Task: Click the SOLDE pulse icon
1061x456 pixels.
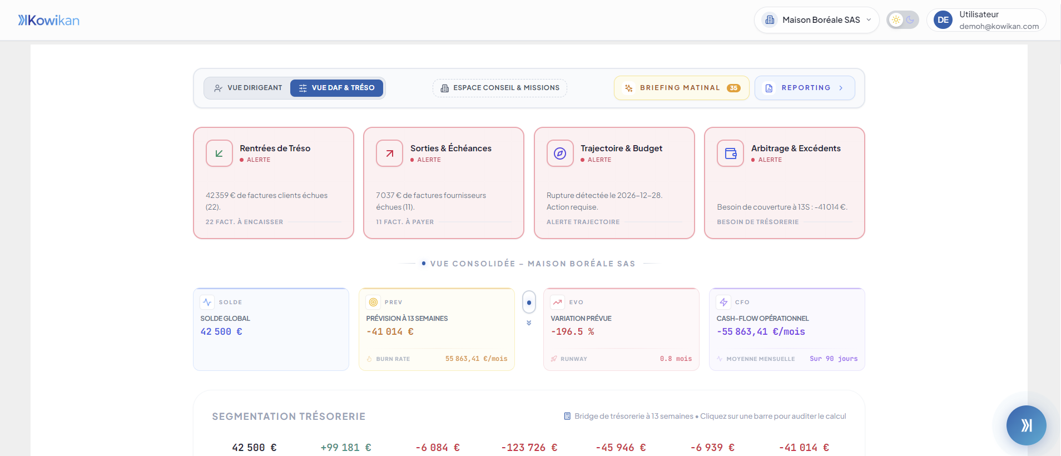Action: click(207, 302)
